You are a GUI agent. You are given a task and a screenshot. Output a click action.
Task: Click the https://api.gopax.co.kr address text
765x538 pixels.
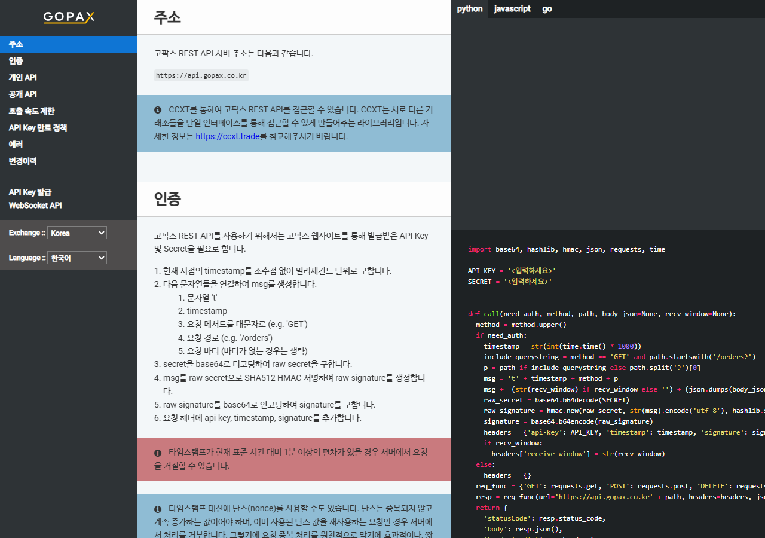tap(201, 75)
